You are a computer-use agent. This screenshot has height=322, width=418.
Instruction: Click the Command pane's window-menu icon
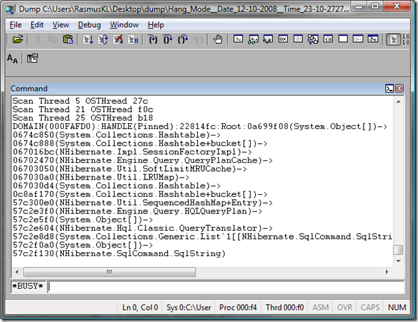pos(389,88)
